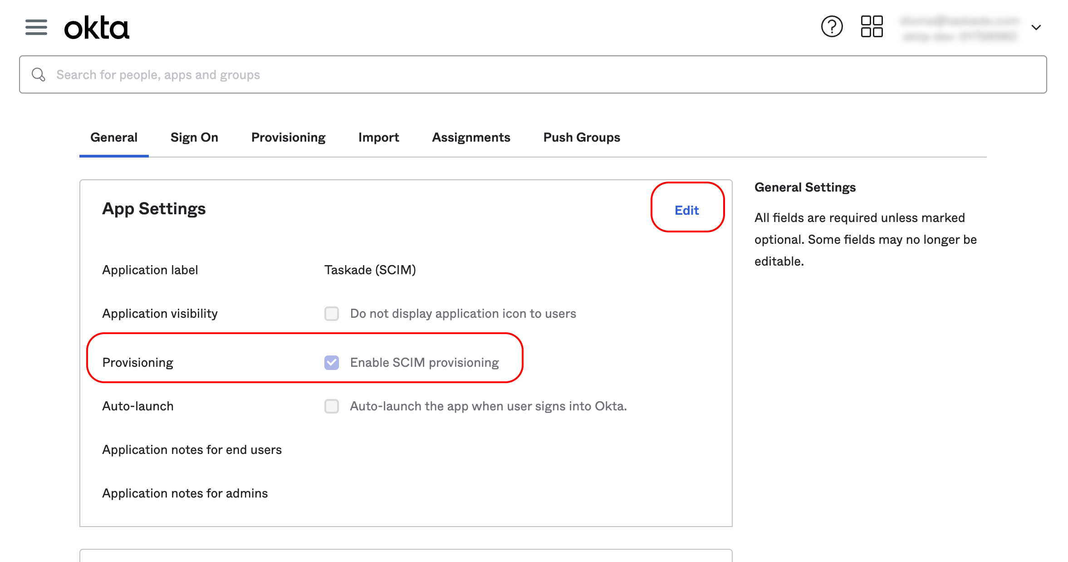Click Edit in App Settings
Image resolution: width=1068 pixels, height=562 pixels.
(686, 210)
